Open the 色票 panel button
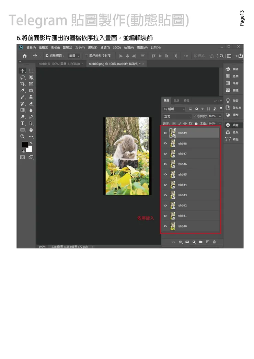This screenshot has width=254, height=359. 232,76
